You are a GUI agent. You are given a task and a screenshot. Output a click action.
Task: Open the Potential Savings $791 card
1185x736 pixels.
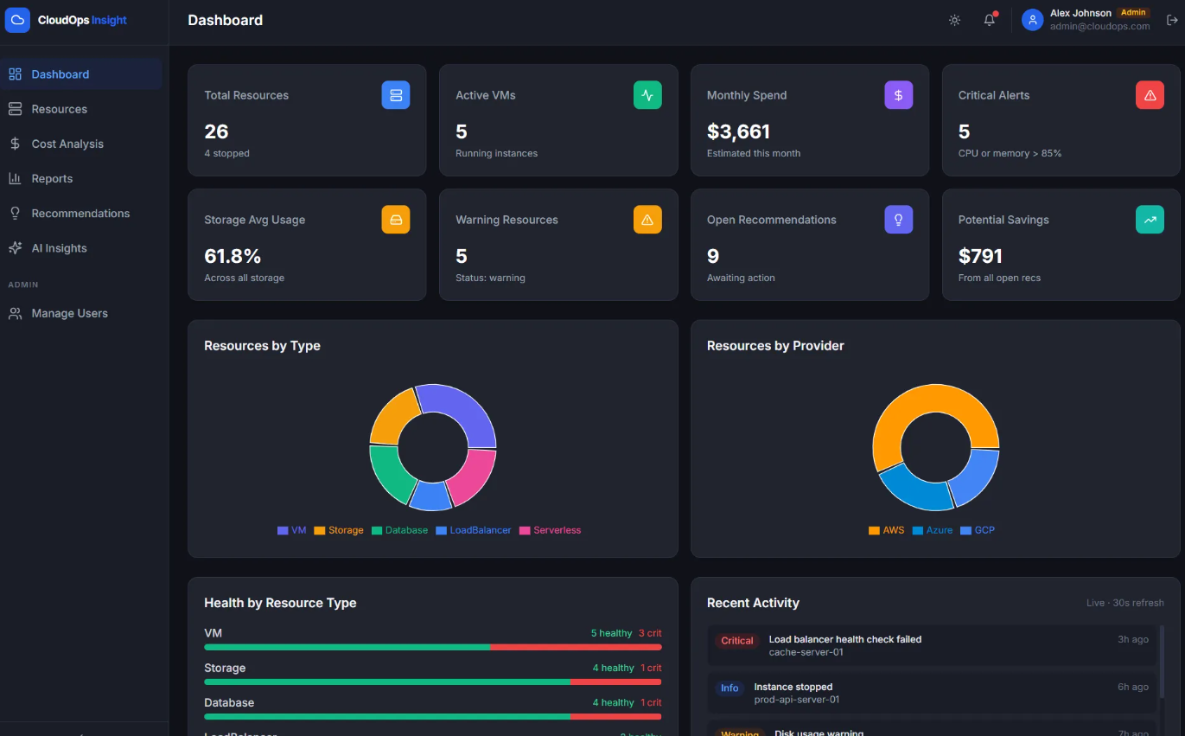(x=1061, y=245)
